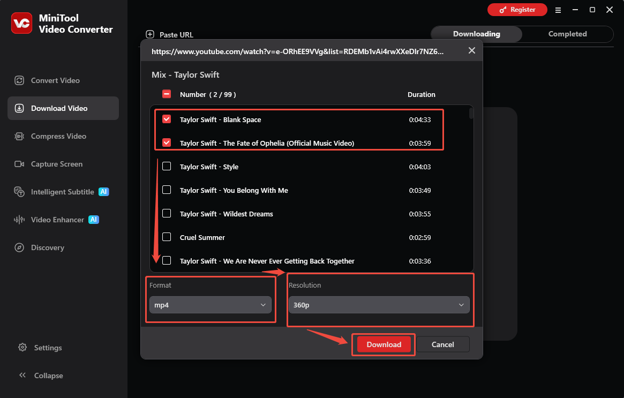The height and width of the screenshot is (398, 624).
Task: Minimize the application window
Action: click(575, 10)
